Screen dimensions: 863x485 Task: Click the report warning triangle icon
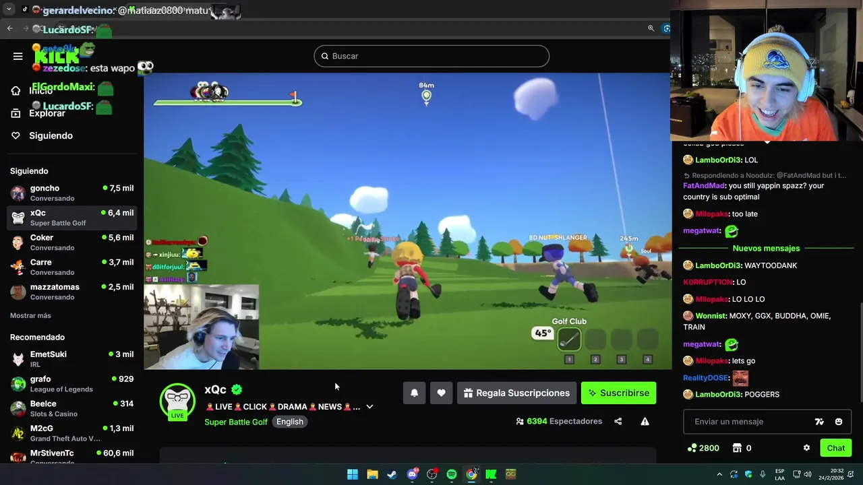645,422
